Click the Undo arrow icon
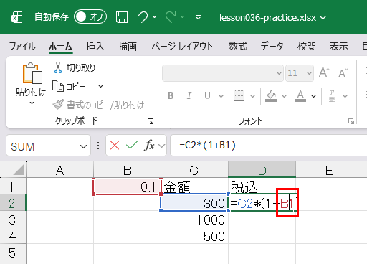Image resolution: width=367 pixels, height=264 pixels. (143, 17)
